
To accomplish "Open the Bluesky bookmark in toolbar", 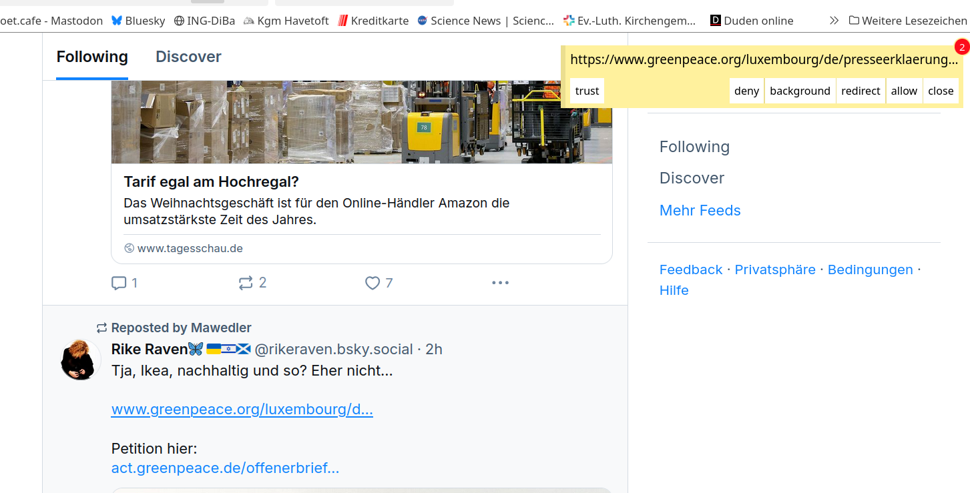I will click(138, 21).
